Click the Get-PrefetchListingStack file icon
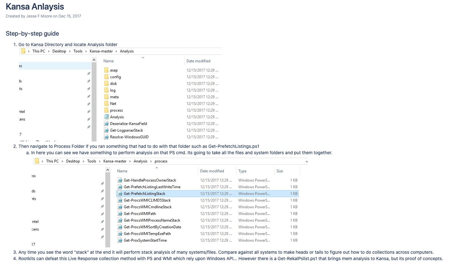 pyautogui.click(x=120, y=194)
